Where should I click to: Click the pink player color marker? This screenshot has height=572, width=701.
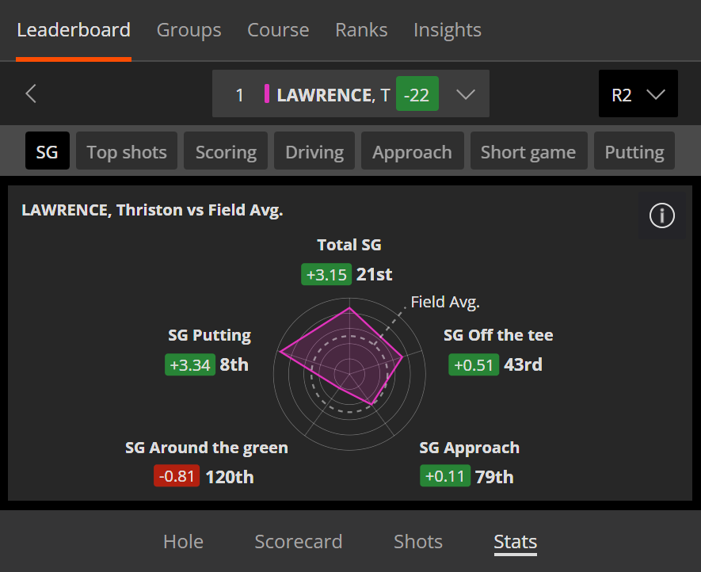267,95
